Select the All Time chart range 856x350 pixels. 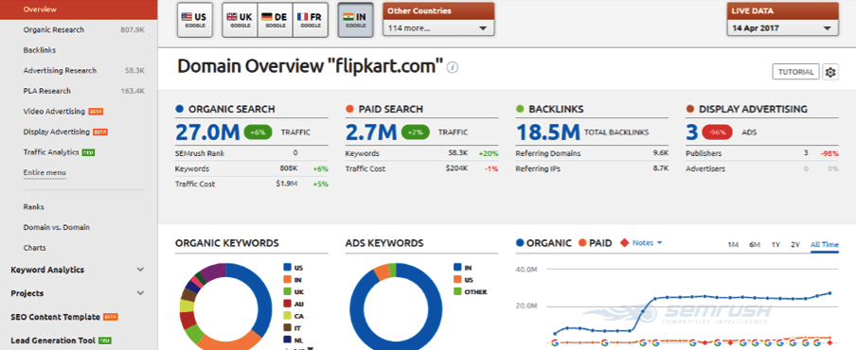pyautogui.click(x=825, y=245)
